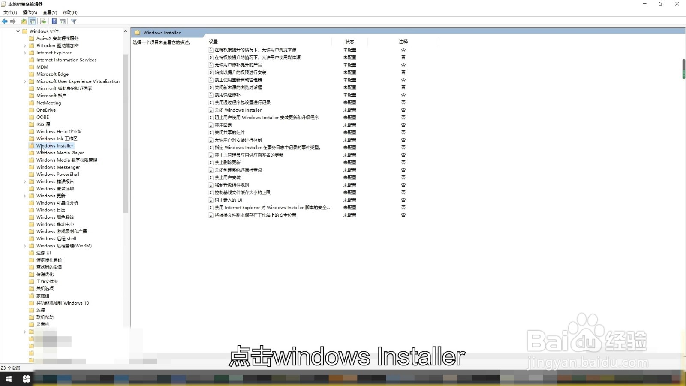686x386 pixels.
Task: Click the grey Forward arrow in toolbar
Action: tap(13, 21)
